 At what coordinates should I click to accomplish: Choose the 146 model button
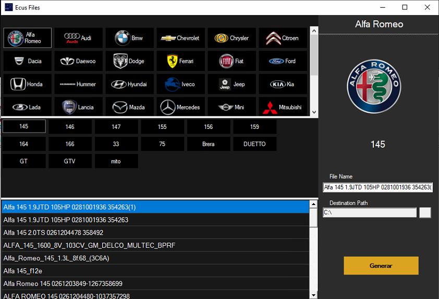(x=70, y=127)
